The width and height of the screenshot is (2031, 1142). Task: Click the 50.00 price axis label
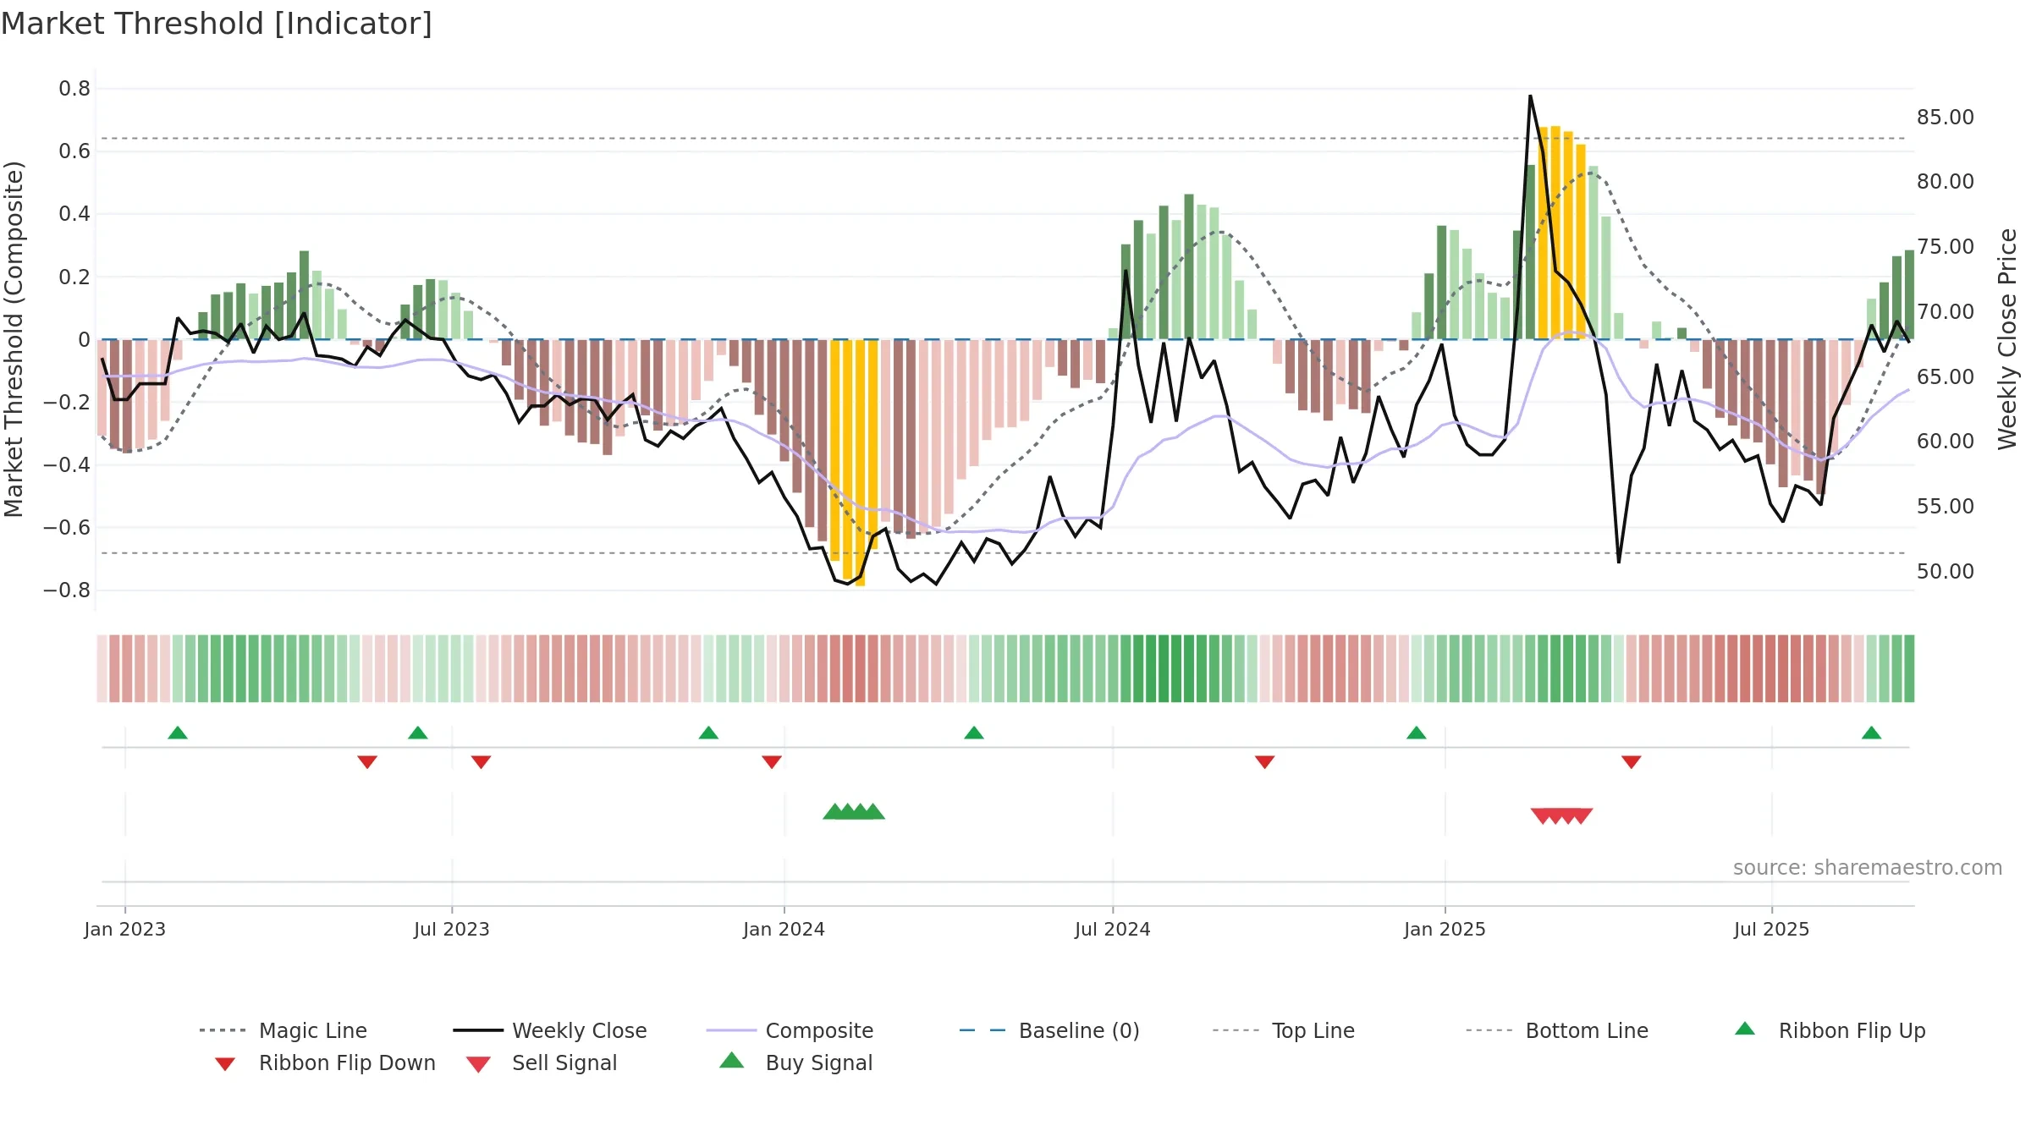[1946, 572]
